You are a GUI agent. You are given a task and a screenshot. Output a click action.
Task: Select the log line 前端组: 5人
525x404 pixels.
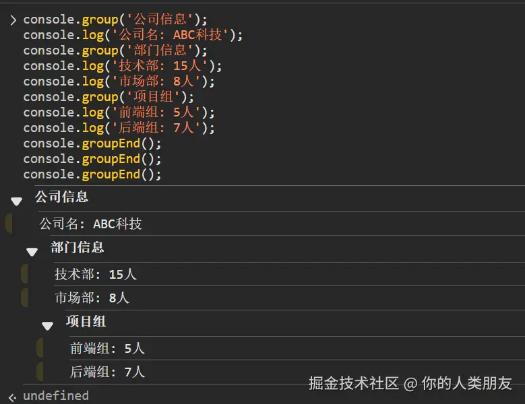click(x=107, y=349)
